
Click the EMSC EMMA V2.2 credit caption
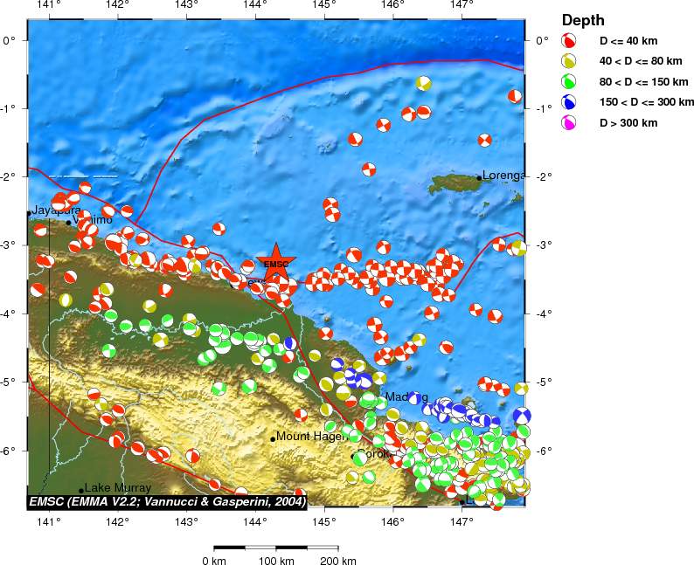(167, 502)
